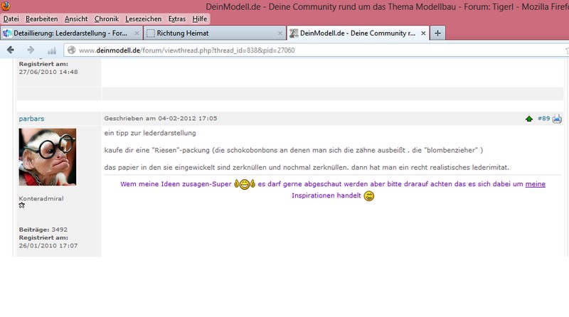Click the grinning smiley after 'handelt'
569x317 pixels.
tap(369, 196)
